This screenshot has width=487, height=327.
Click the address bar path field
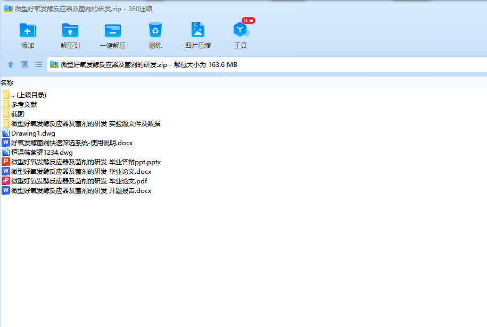[267, 64]
